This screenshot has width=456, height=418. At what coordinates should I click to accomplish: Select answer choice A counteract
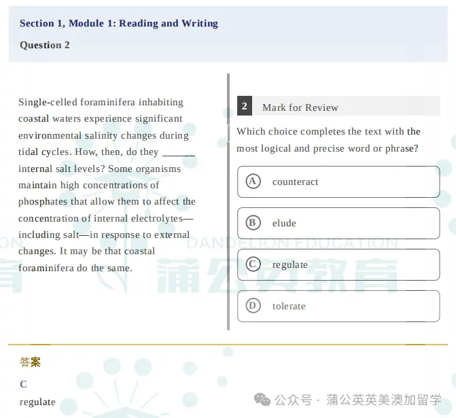[338, 181]
